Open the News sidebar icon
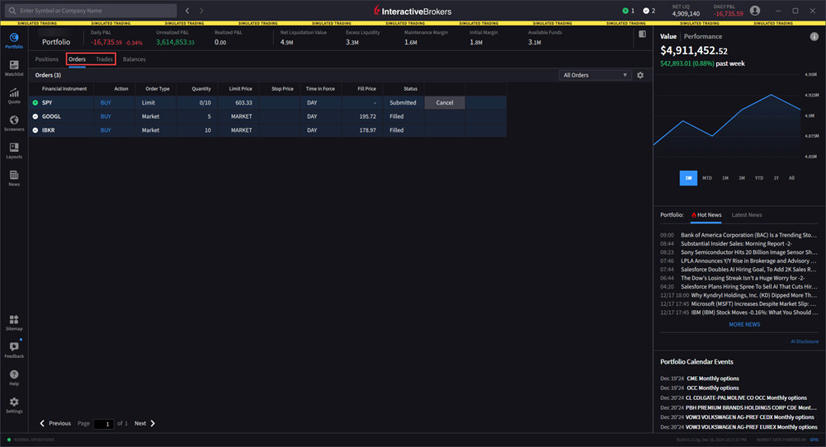The width and height of the screenshot is (826, 447). click(14, 178)
